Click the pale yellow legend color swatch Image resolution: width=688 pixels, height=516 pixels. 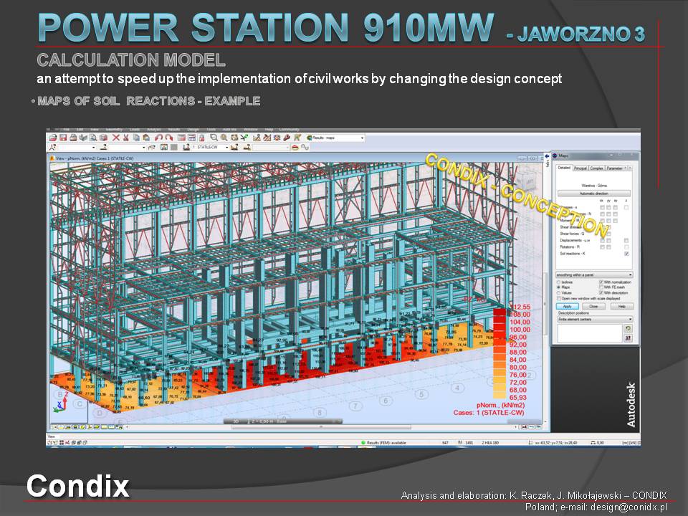500,394
